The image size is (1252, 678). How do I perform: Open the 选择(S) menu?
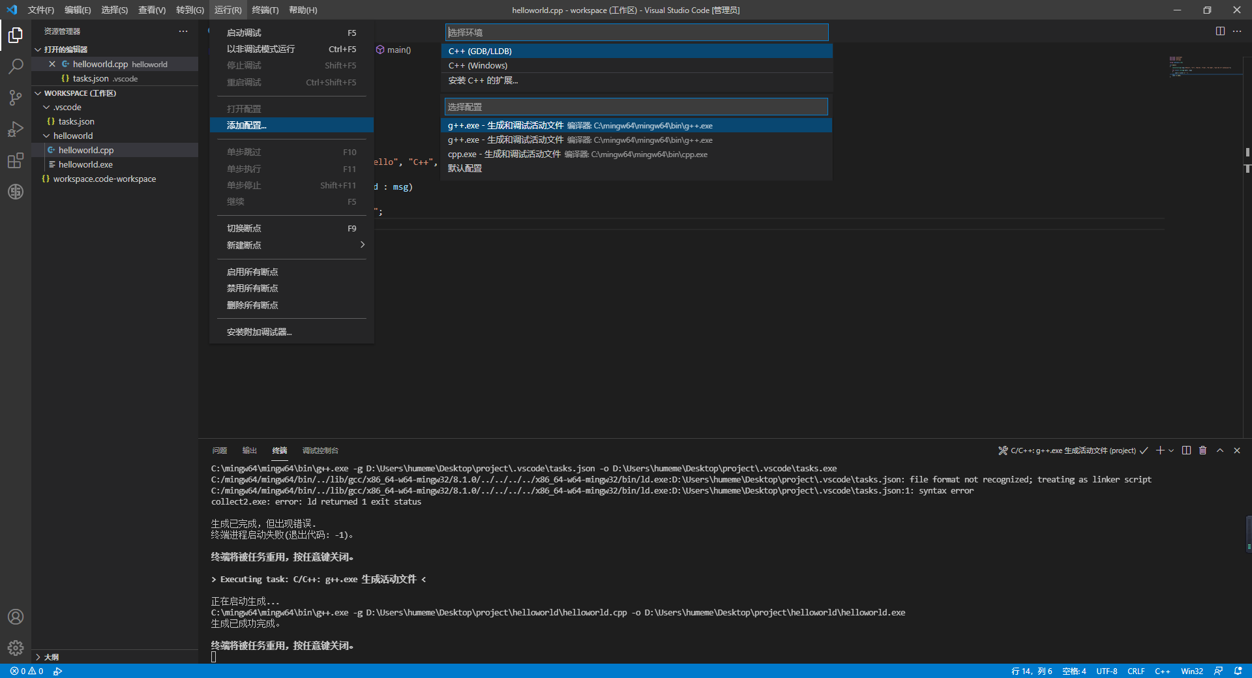(115, 10)
